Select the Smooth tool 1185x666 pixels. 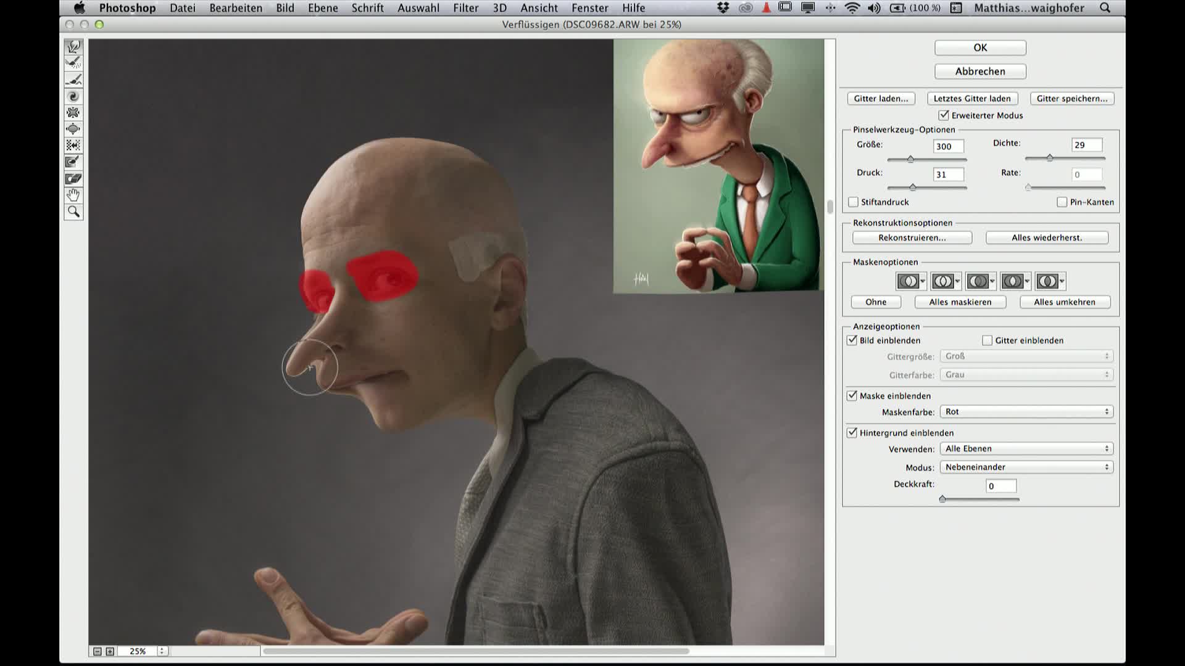pyautogui.click(x=73, y=80)
